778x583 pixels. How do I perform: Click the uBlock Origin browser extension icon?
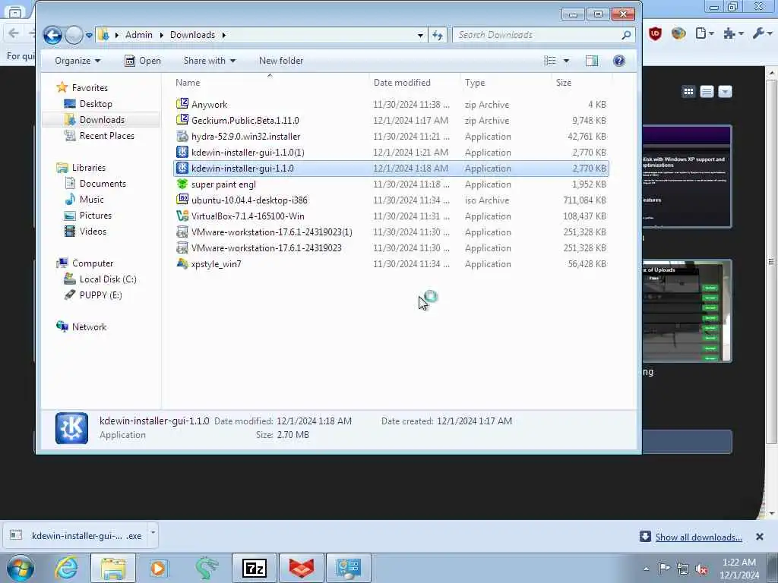click(x=655, y=33)
